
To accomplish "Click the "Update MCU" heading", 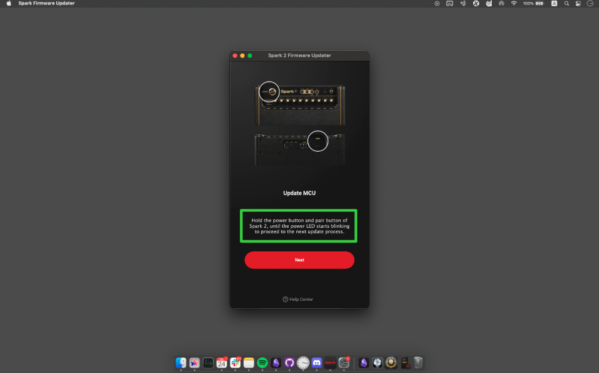I will pyautogui.click(x=299, y=193).
